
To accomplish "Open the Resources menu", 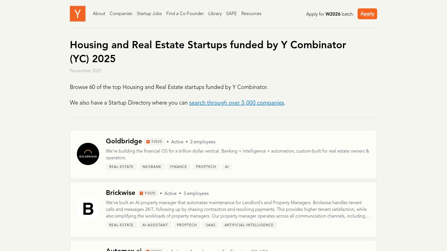I will (251, 14).
